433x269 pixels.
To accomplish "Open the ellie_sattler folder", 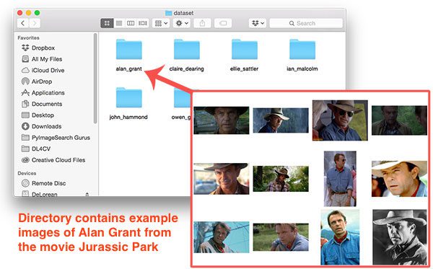I will pos(245,49).
